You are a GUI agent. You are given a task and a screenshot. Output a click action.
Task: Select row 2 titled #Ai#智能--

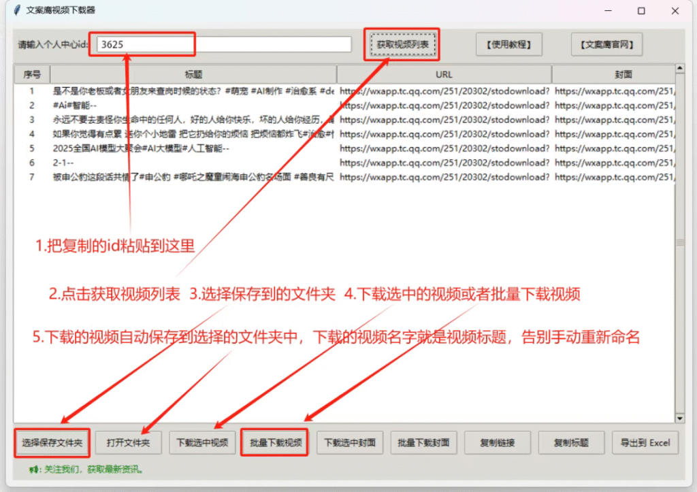tap(75, 105)
